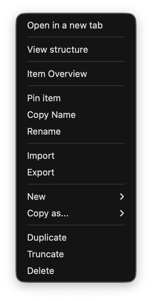
Task: Click Delete menu entry
Action: point(76,271)
